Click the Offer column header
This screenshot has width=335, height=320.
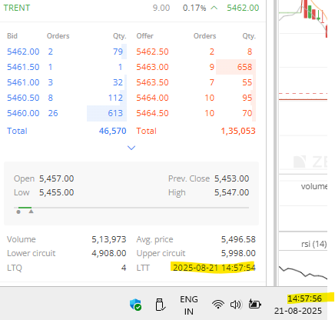pos(145,36)
